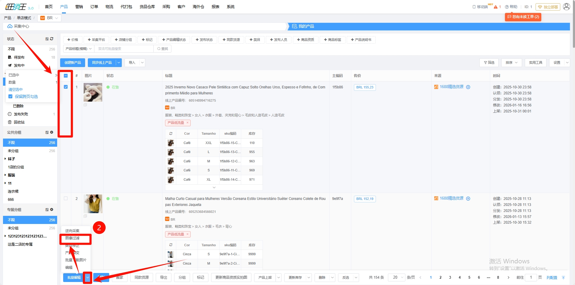575x285 pixels.
Task: Expand the 批量编辑 dropdown arrow
Action: [88, 277]
